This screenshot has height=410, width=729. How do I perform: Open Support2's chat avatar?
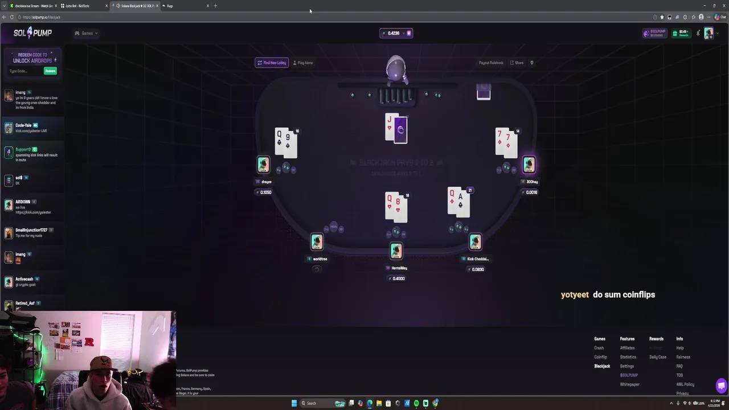pyautogui.click(x=9, y=152)
